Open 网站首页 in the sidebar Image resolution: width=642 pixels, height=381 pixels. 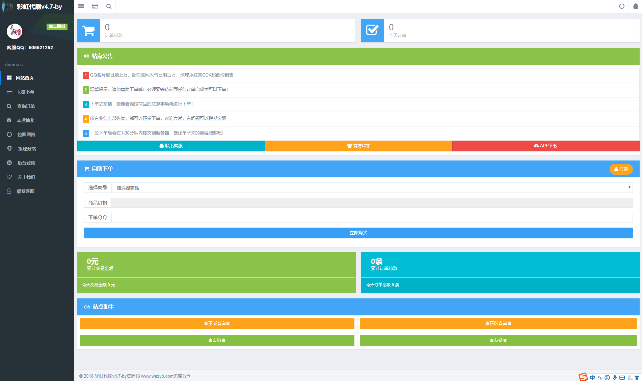pyautogui.click(x=37, y=78)
